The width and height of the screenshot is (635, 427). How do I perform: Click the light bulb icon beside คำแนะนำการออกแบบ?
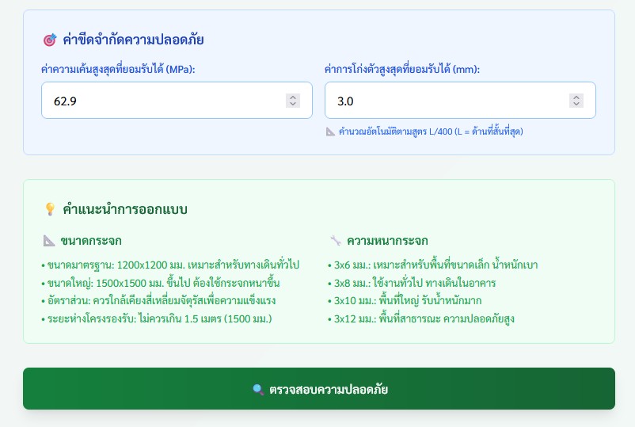(x=49, y=209)
